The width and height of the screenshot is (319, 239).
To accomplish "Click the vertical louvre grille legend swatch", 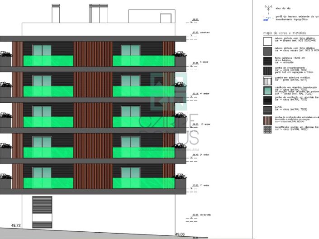I will 267,71.
